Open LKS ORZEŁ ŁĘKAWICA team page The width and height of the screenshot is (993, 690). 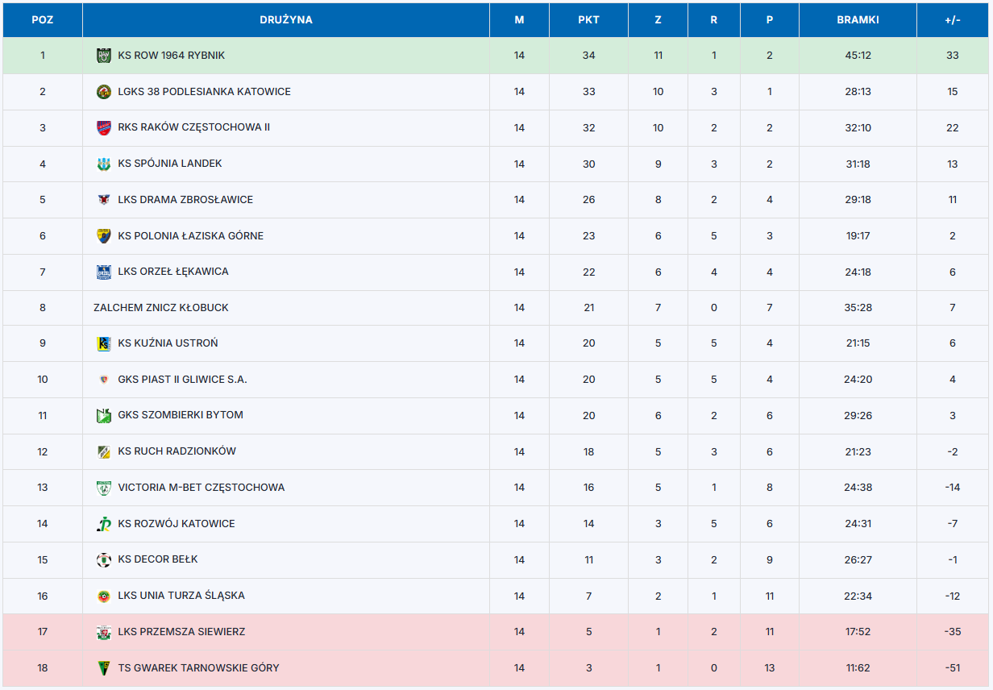(x=172, y=272)
